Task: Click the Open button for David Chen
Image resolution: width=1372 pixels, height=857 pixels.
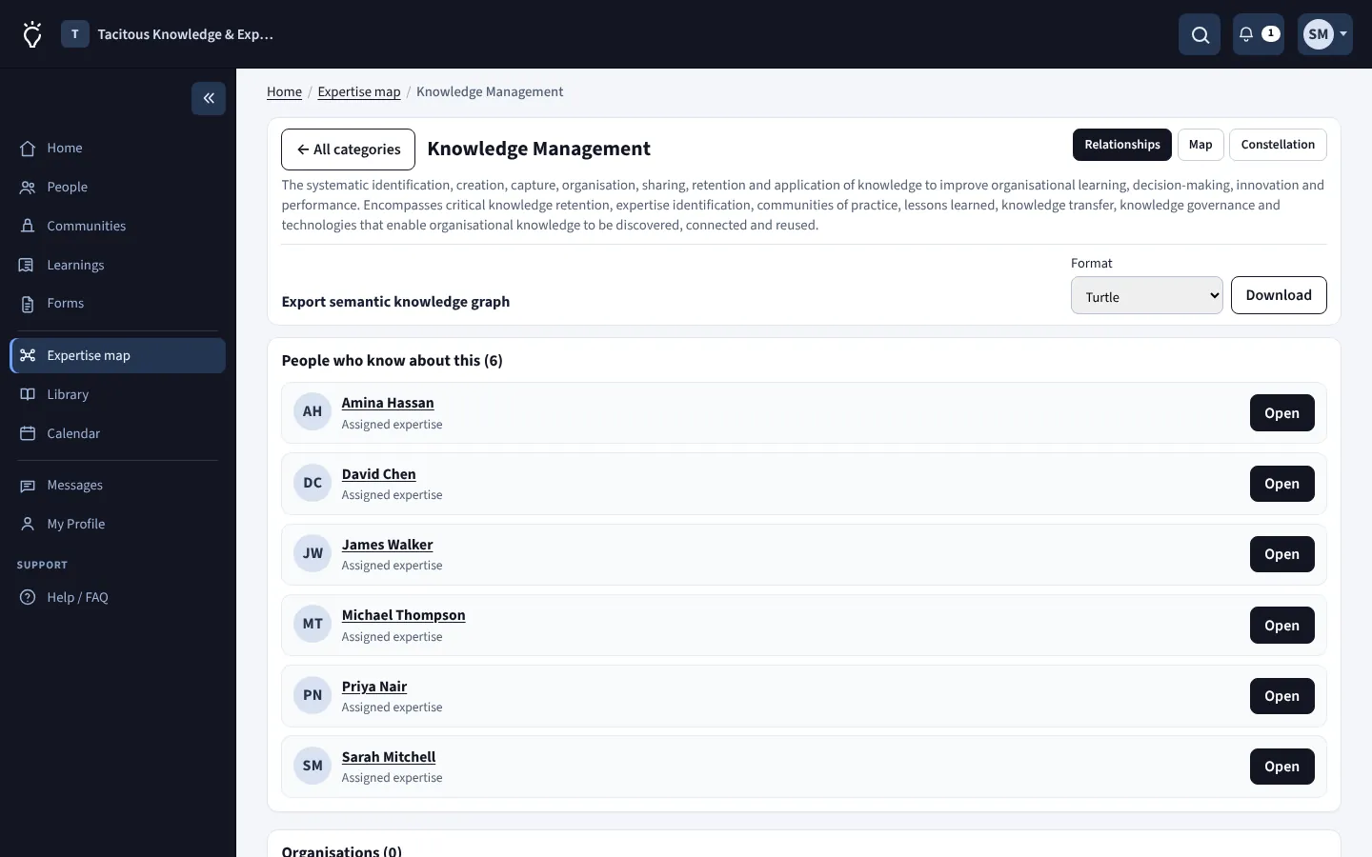Action: click(1281, 484)
